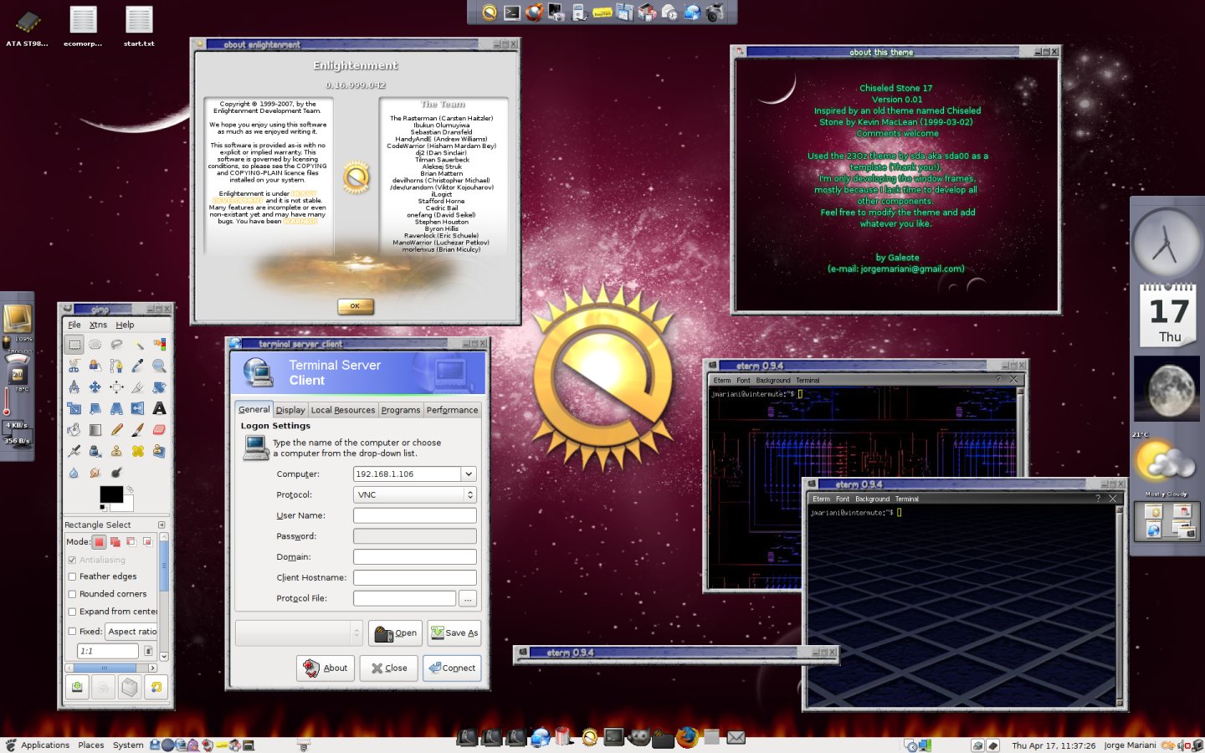Select GIMP Free Select lasso tool
This screenshot has width=1205, height=753.
[116, 344]
